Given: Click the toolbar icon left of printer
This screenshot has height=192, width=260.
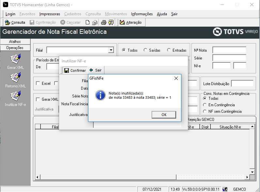Looking at the screenshot, I should pos(95,22).
